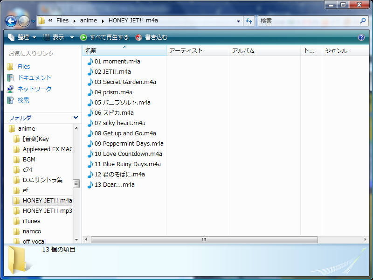Click music icon of 06 スピカ.m4a
This screenshot has height=280, width=373.
(90, 112)
